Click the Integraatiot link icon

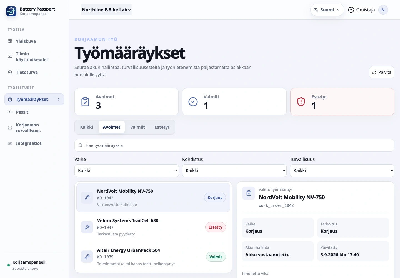click(10, 143)
